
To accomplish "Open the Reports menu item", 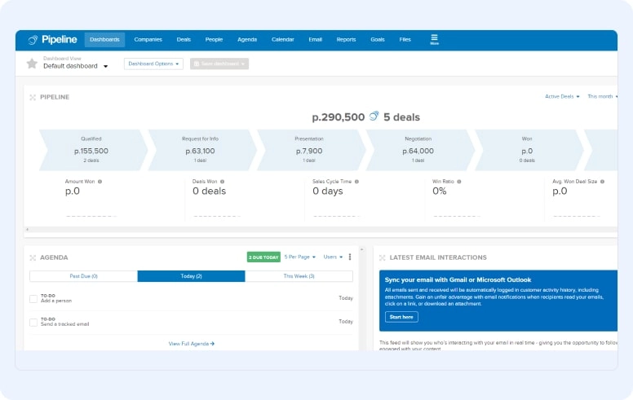I will coord(346,40).
